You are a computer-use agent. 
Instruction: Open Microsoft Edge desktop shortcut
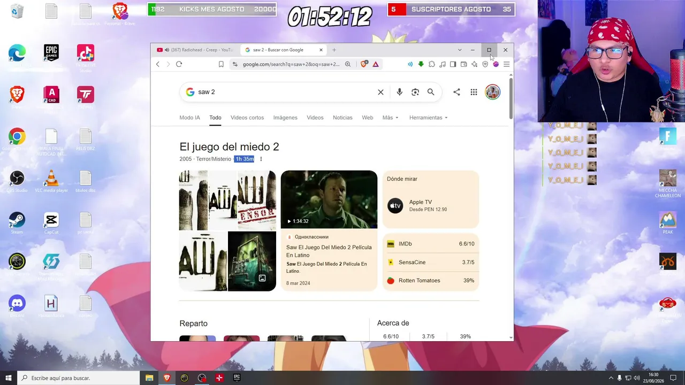(17, 56)
